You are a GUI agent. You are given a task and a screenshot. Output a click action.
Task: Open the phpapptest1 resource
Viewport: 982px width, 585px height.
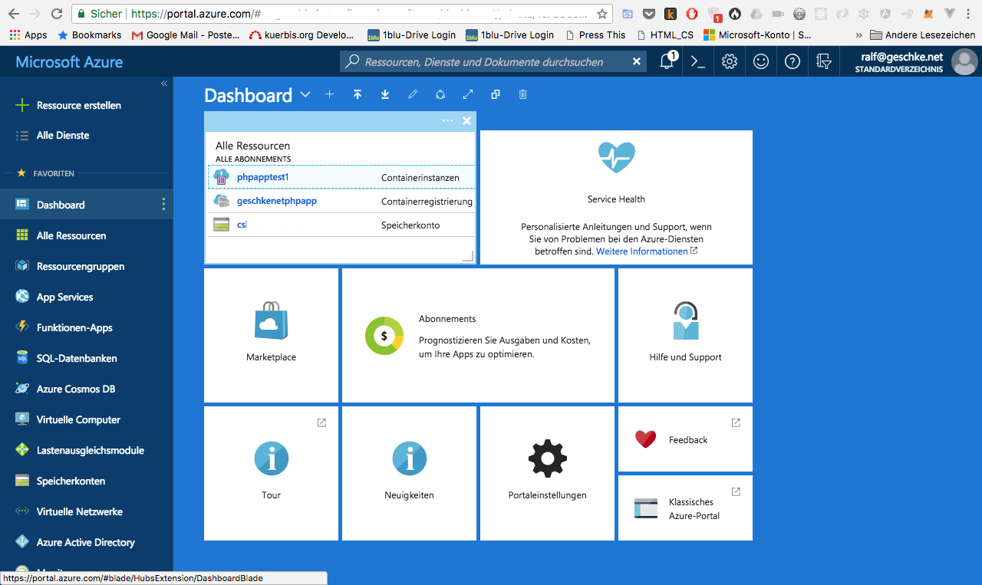[x=262, y=177]
